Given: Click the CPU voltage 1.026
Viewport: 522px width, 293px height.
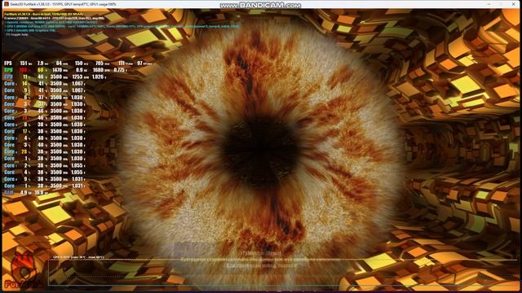Looking at the screenshot, I should 98,77.
